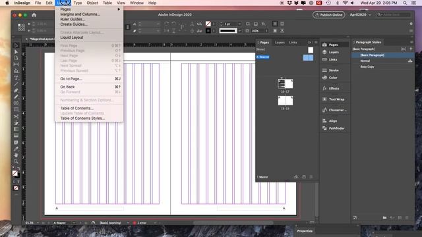
Task: Select the Free Transform tool
Action: [x=16, y=123]
